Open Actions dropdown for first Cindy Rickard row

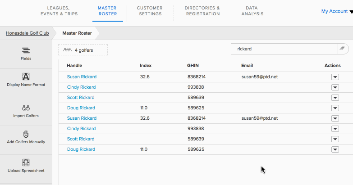tap(335, 87)
